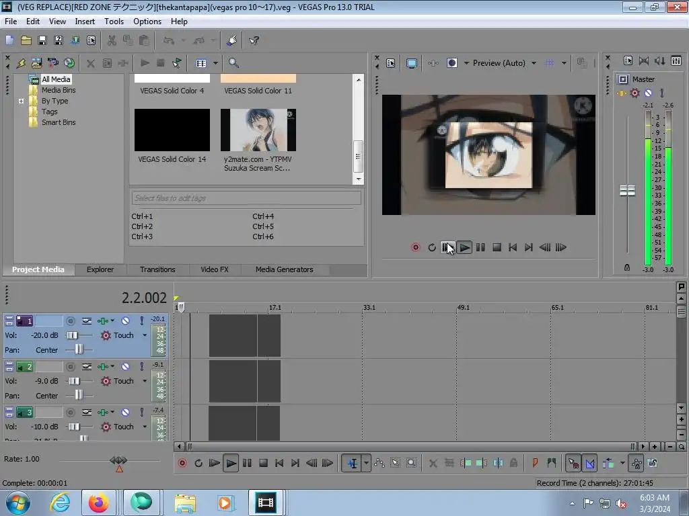Click the Preview on external monitor icon
The height and width of the screenshot is (516, 689).
411,63
